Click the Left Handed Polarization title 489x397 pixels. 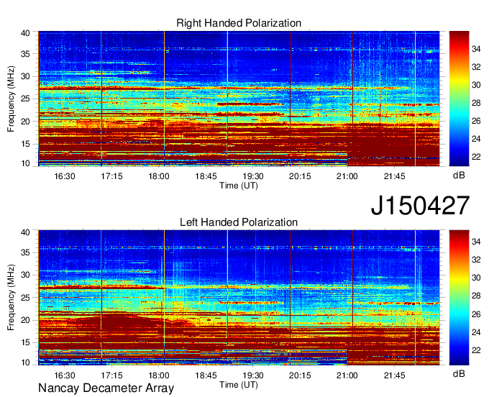(x=239, y=222)
